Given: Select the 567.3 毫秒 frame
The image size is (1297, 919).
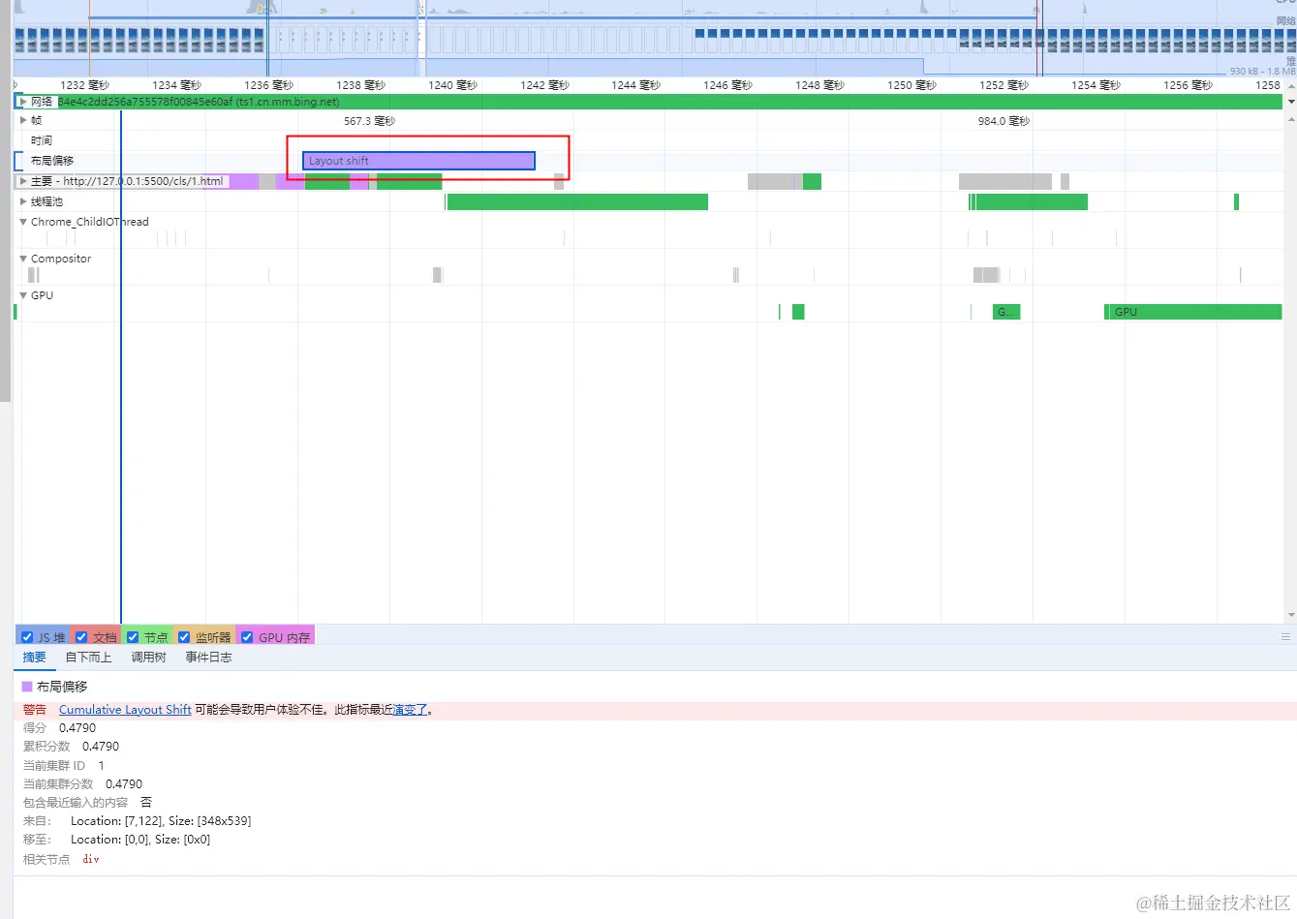Looking at the screenshot, I should pyautogui.click(x=369, y=121).
